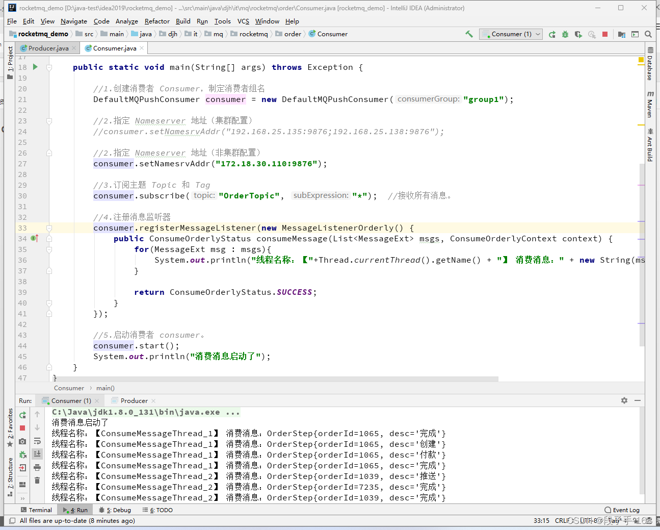Attach debugger icon in the Run panel
Image resolution: width=660 pixels, height=530 pixels.
point(22,455)
